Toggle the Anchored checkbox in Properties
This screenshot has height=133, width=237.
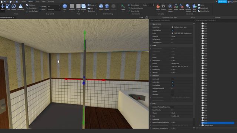click(173, 79)
